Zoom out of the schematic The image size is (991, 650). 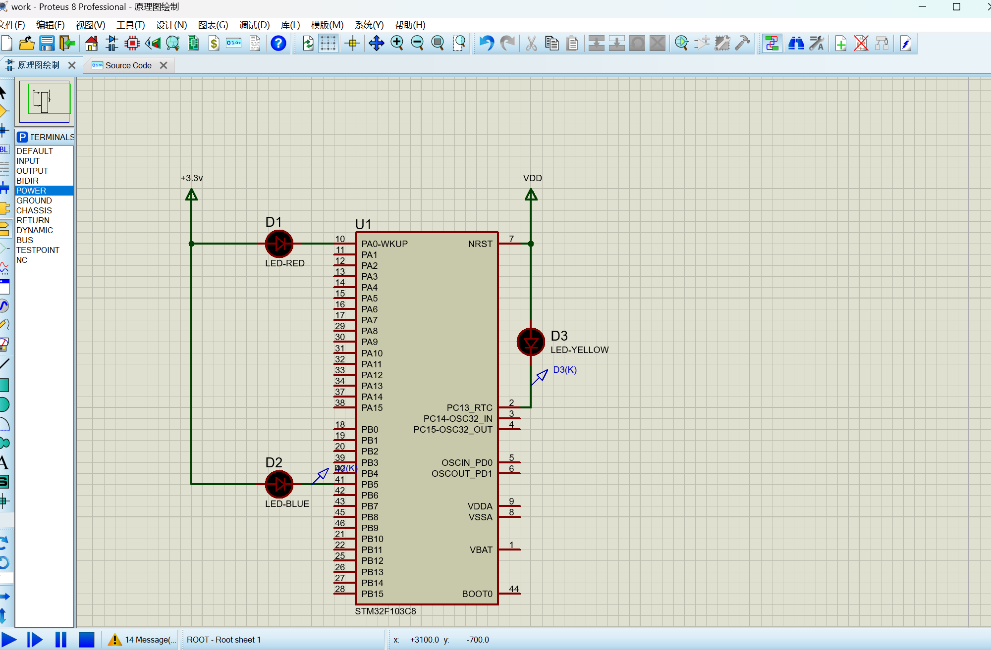point(418,44)
